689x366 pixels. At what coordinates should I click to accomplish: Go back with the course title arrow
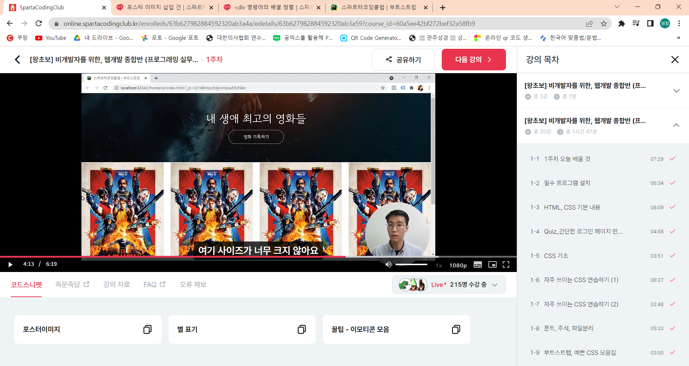[17, 60]
